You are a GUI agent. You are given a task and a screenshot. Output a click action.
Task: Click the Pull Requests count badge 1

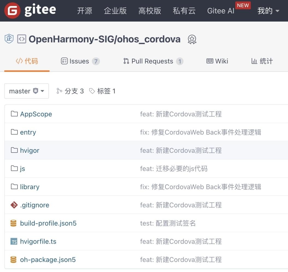[180, 61]
